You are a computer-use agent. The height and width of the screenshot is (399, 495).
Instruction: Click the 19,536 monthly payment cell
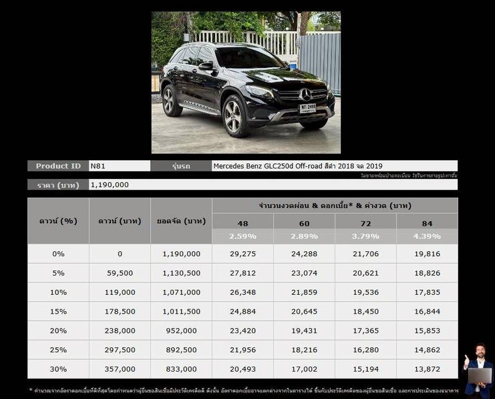(x=365, y=292)
